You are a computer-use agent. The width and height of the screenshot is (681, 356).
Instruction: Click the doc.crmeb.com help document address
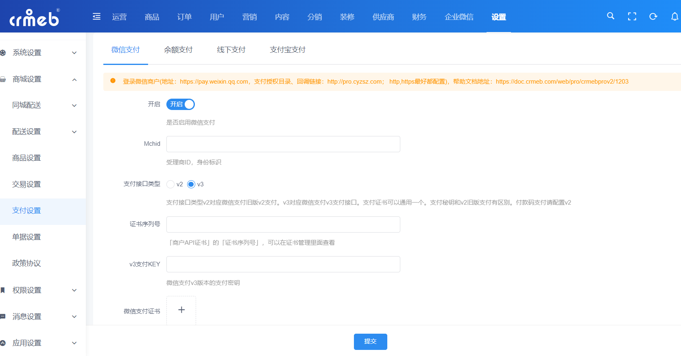[x=562, y=82]
